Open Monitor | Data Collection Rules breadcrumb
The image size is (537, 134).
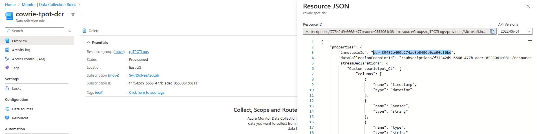click(x=49, y=5)
